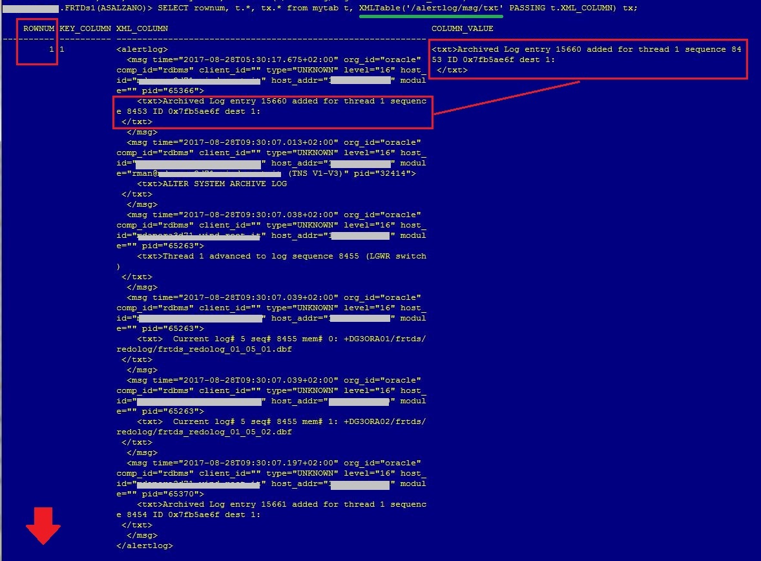This screenshot has height=561, width=761.
Task: Click the XML_COLUMN column header
Action: [142, 28]
